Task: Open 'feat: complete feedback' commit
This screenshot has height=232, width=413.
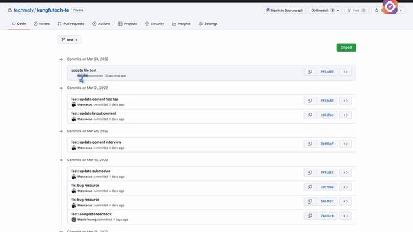Action: [x=91, y=214]
